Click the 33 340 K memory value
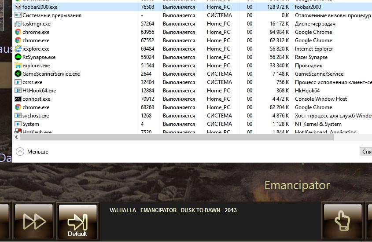 [x=279, y=66]
